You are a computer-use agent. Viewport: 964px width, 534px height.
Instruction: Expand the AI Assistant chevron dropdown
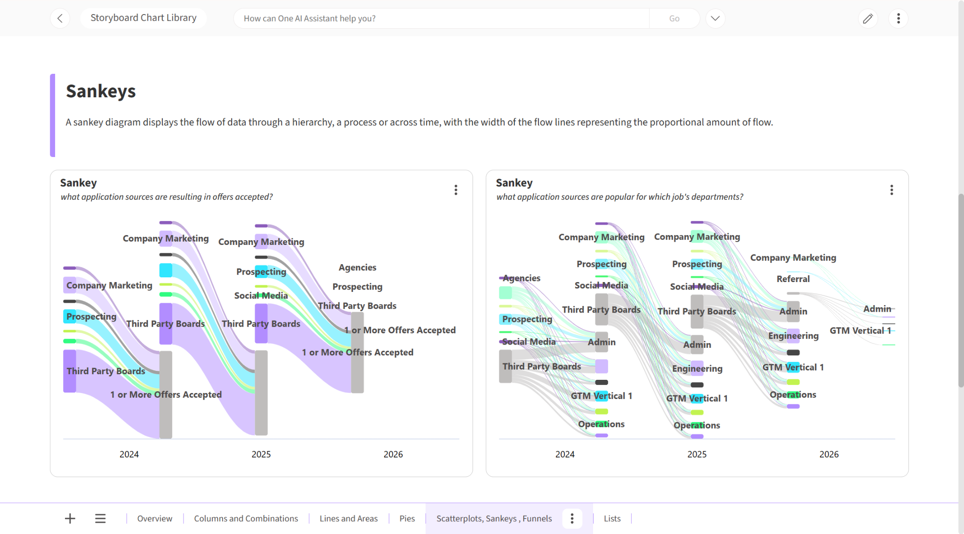(715, 18)
